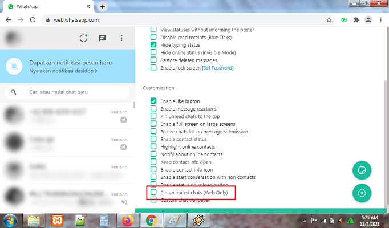The height and width of the screenshot is (228, 389).
Task: Click the search magnifier icon in chat list
Action: point(14,92)
